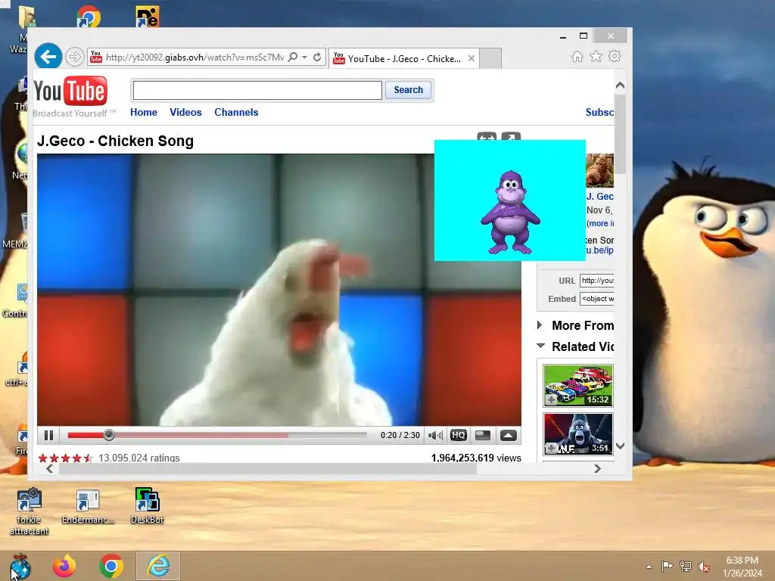Viewport: 775px width, 581px height.
Task: Open the Chrome shortcut on the desktop top
Action: (89, 17)
